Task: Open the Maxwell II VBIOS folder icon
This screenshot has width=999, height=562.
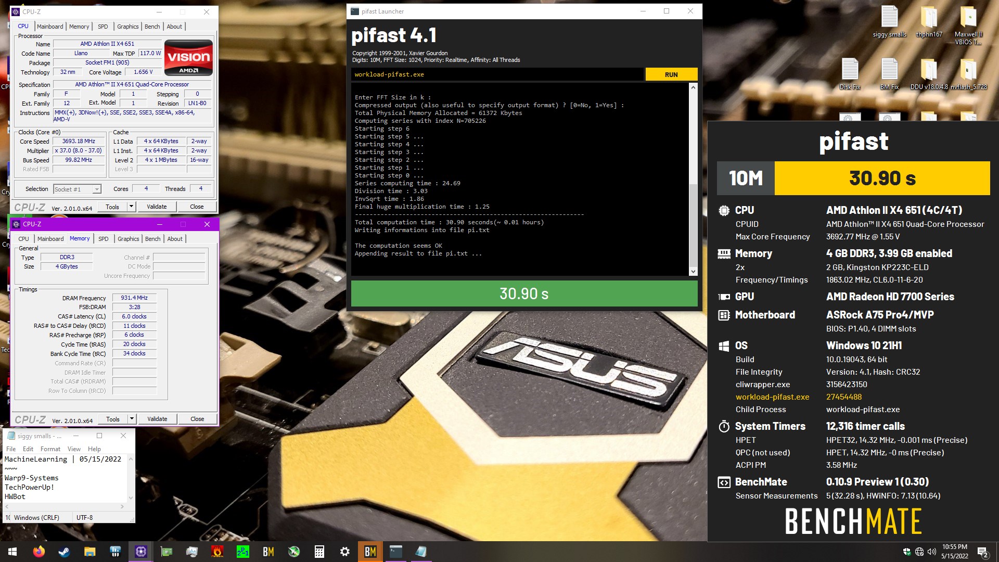Action: [968, 25]
